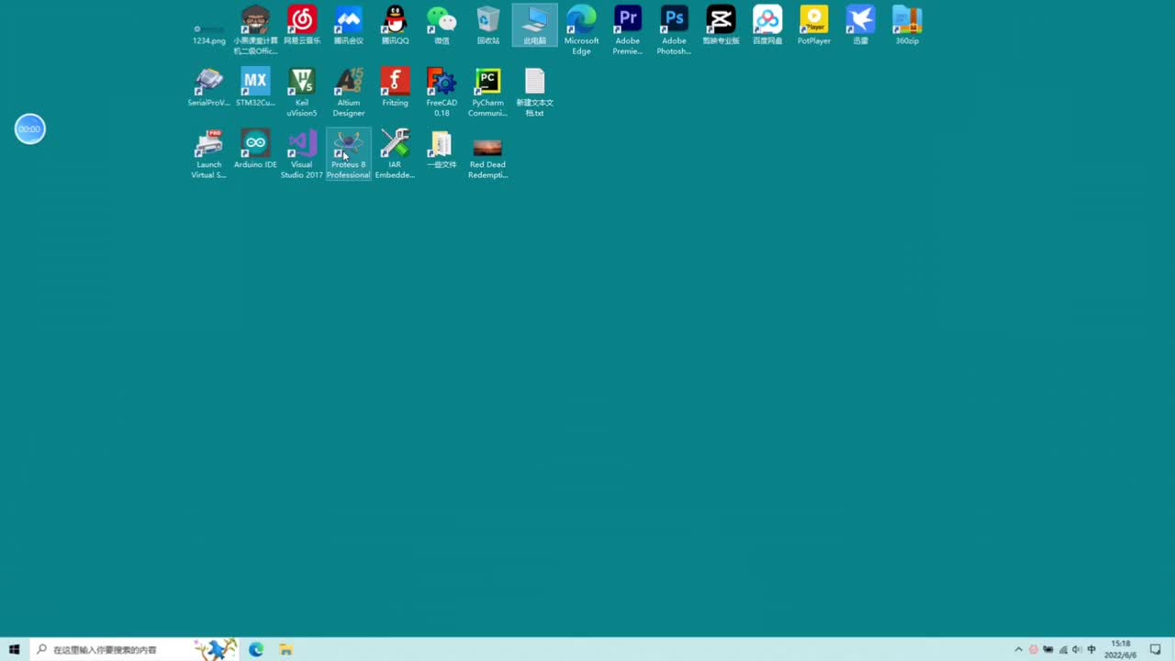The width and height of the screenshot is (1175, 661).
Task: Select the 小黑课堂计算机二级Office shortcut
Action: coord(255,29)
